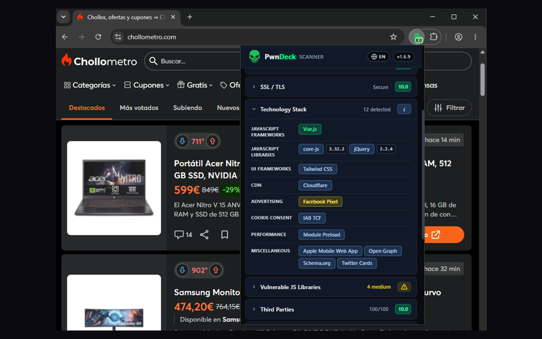542x339 pixels.
Task: Click the Facebook Pixel advertising tag
Action: (320, 202)
